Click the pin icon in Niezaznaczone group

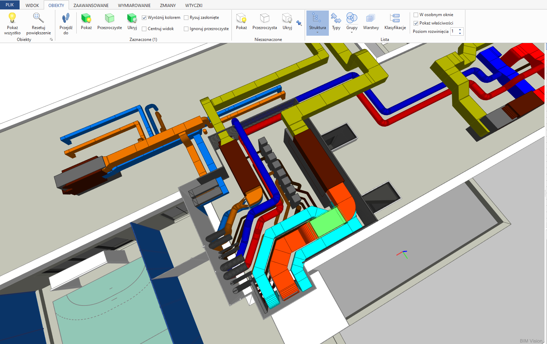pos(299,23)
